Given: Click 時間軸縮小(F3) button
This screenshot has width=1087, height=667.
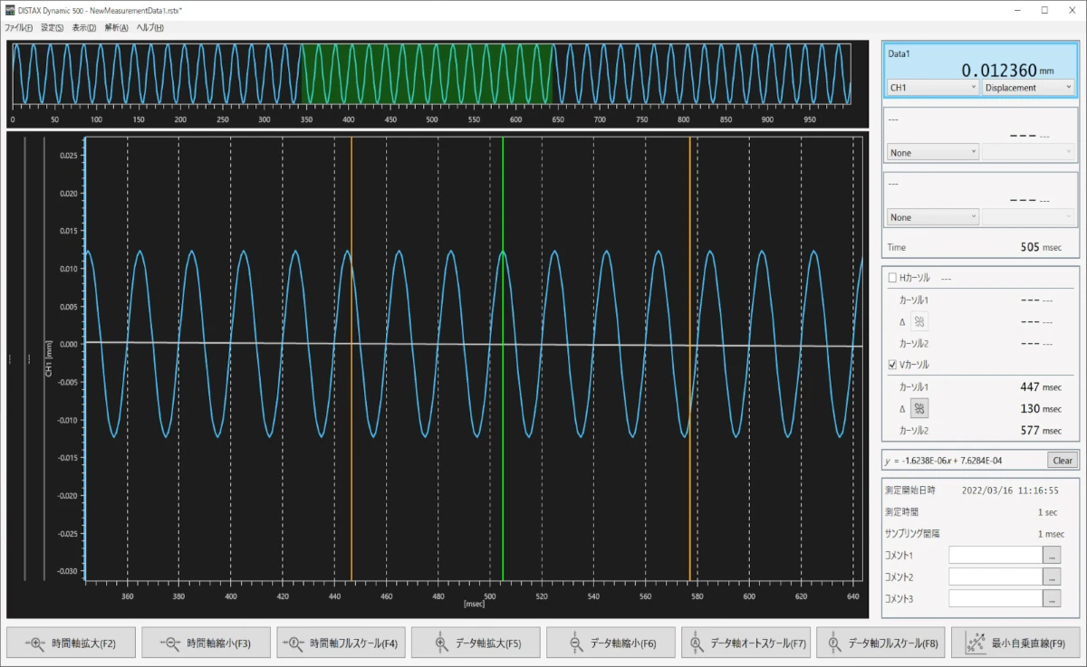Looking at the screenshot, I should click(207, 643).
